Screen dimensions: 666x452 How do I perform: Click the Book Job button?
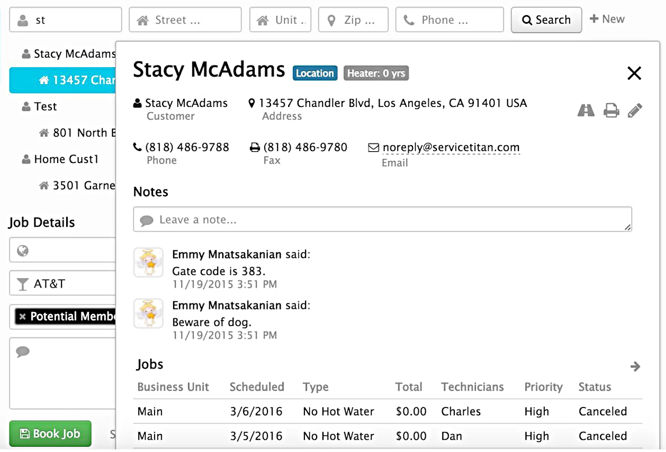pyautogui.click(x=50, y=433)
